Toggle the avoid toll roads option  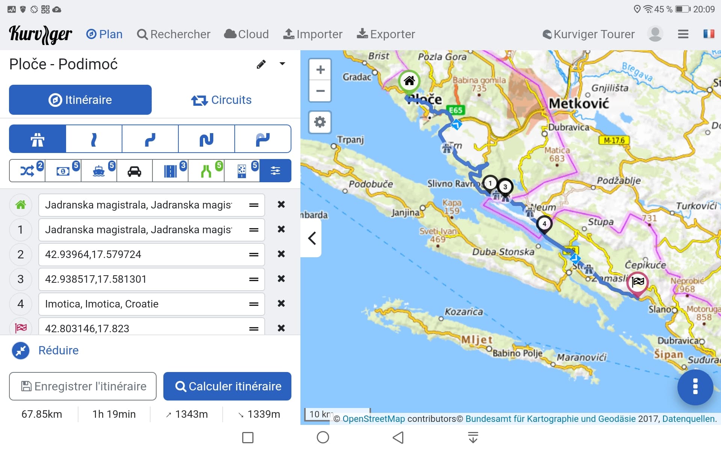(x=63, y=171)
